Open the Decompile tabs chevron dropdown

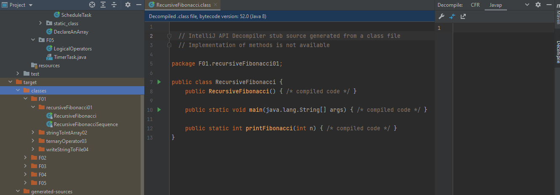[x=527, y=5]
